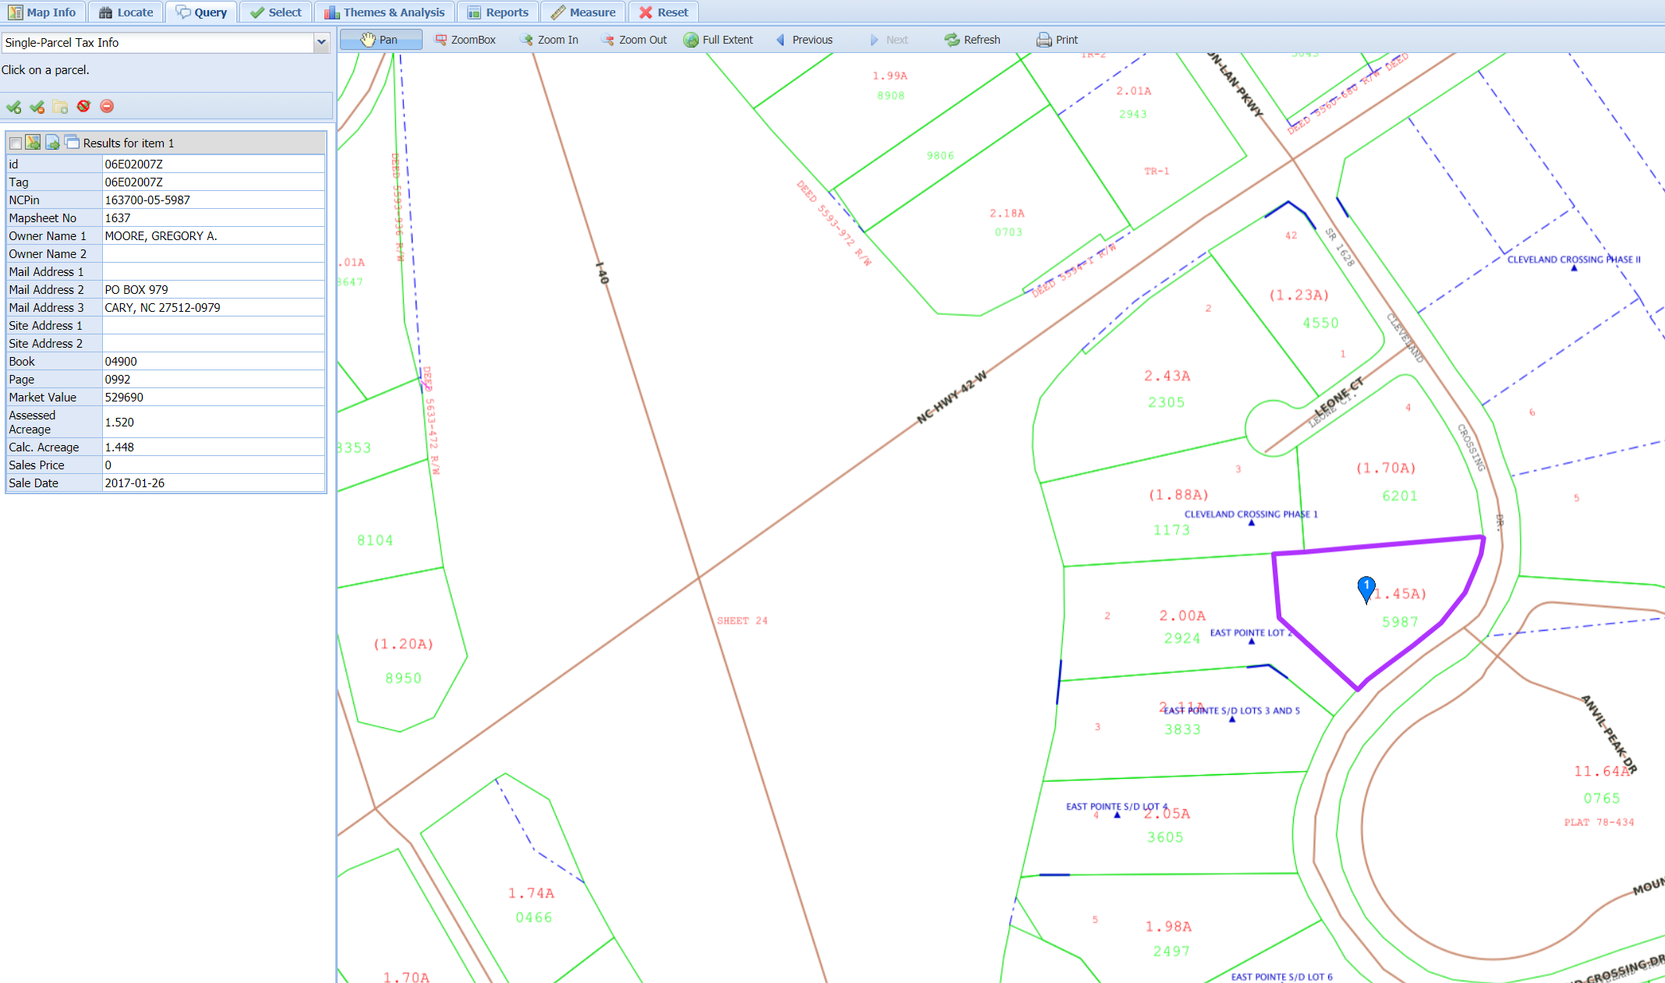
Task: Click the check-minus remove selection icon
Action: point(37,107)
